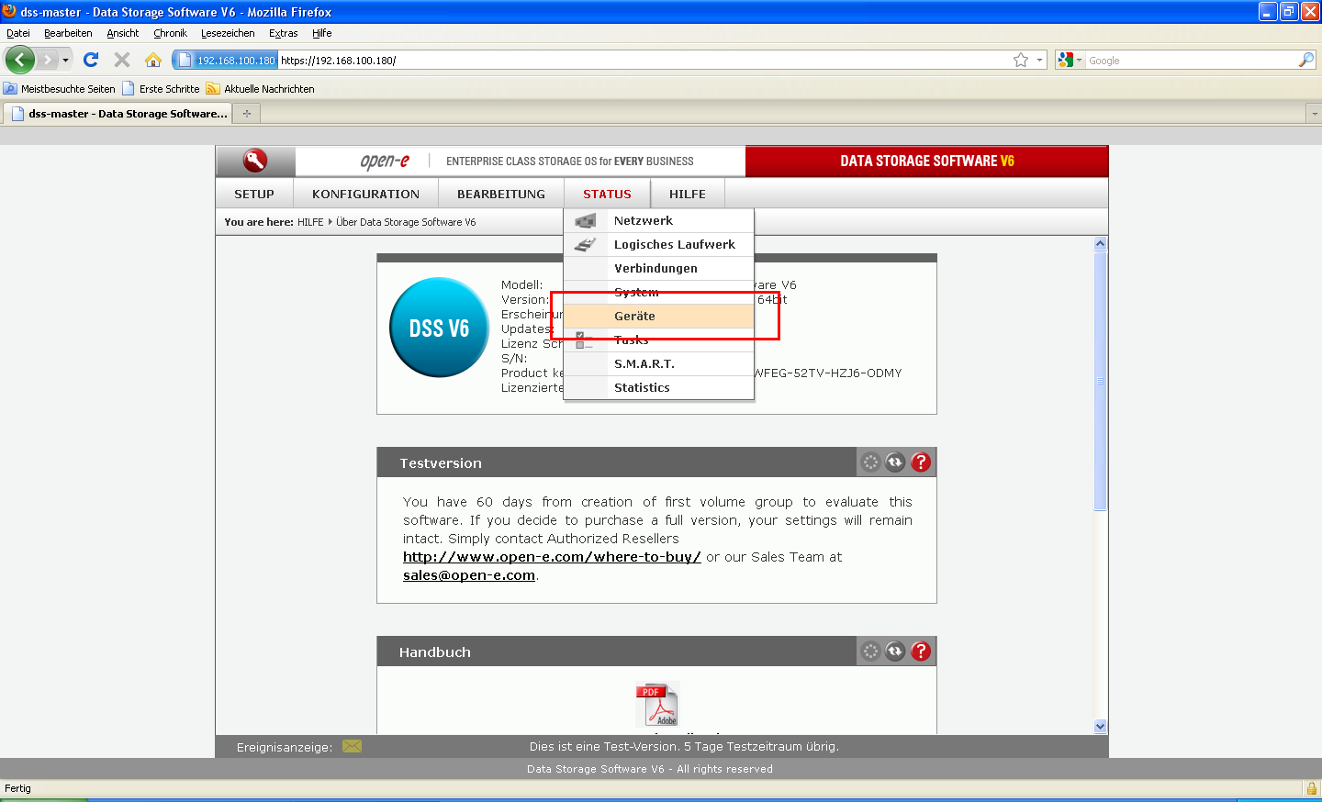Click the settings icon in Testversion header
Screen dimensions: 1322x802
(x=870, y=462)
